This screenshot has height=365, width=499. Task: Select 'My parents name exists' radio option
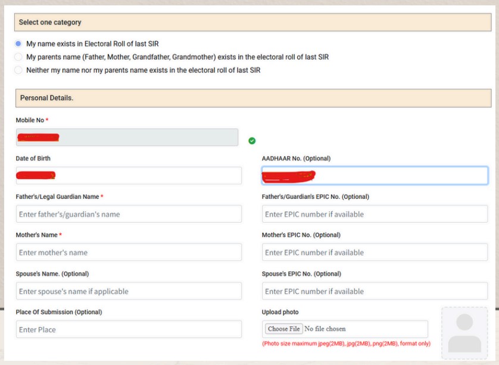[x=18, y=57]
